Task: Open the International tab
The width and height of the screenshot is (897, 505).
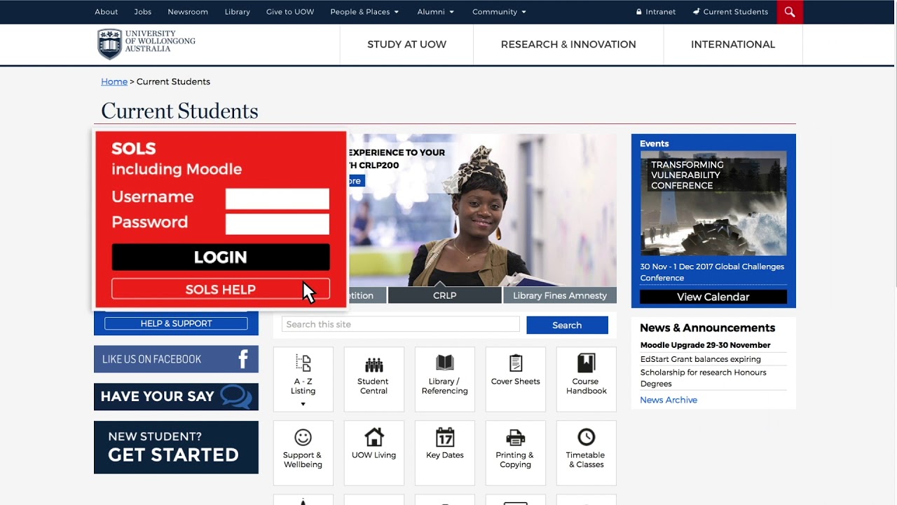Action: 733,44
